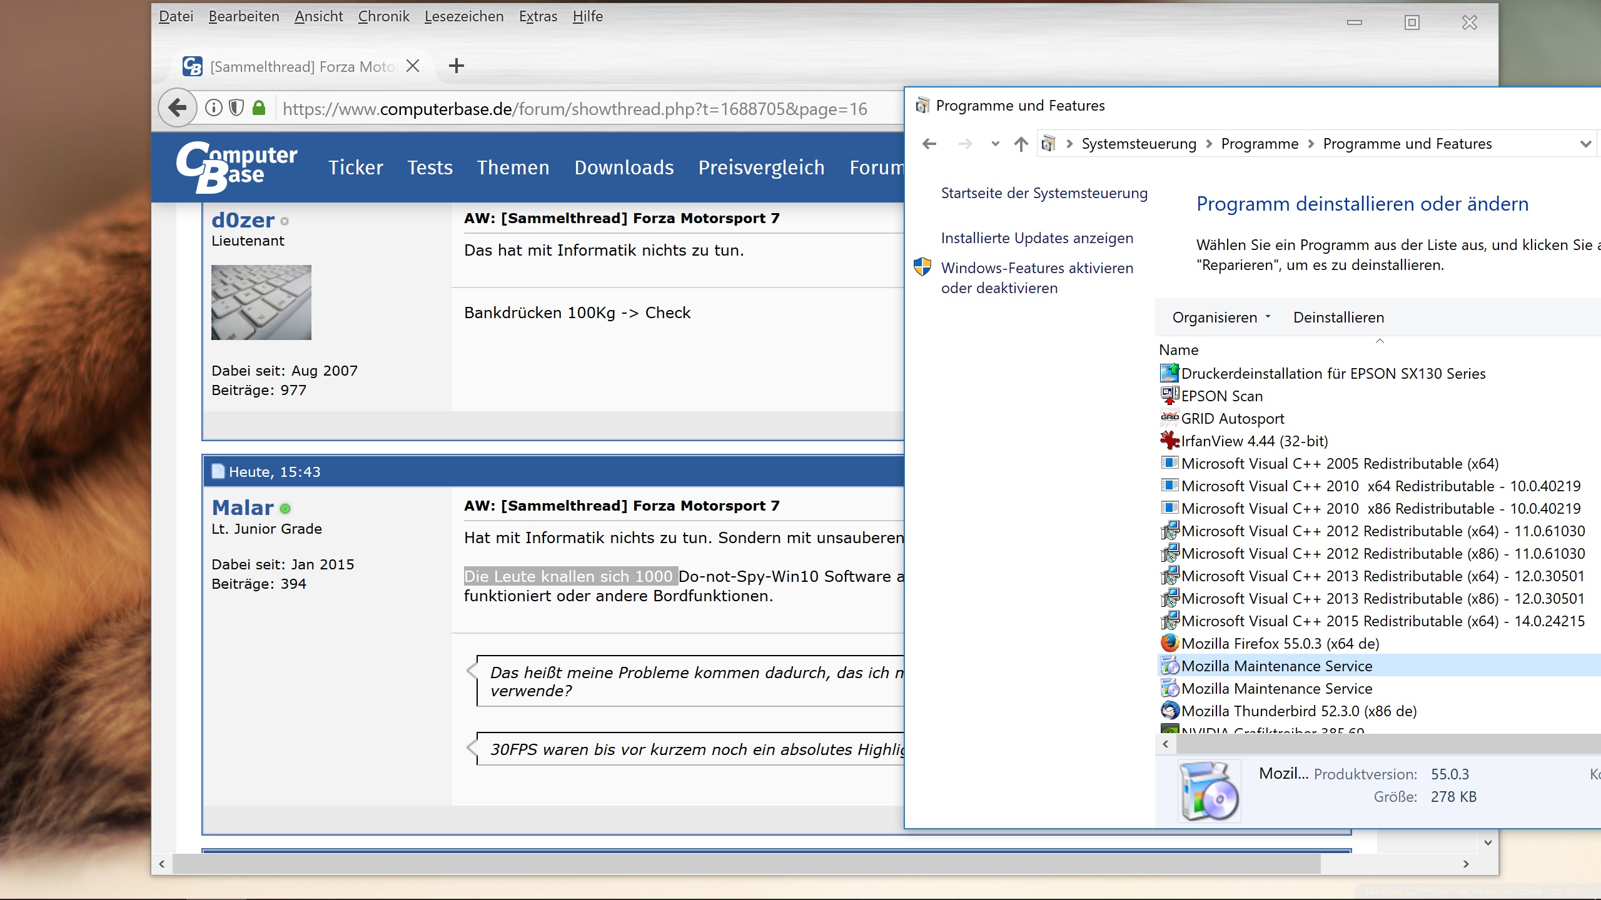The width and height of the screenshot is (1601, 900).
Task: Open a new tab with the plus icon
Action: click(x=457, y=66)
